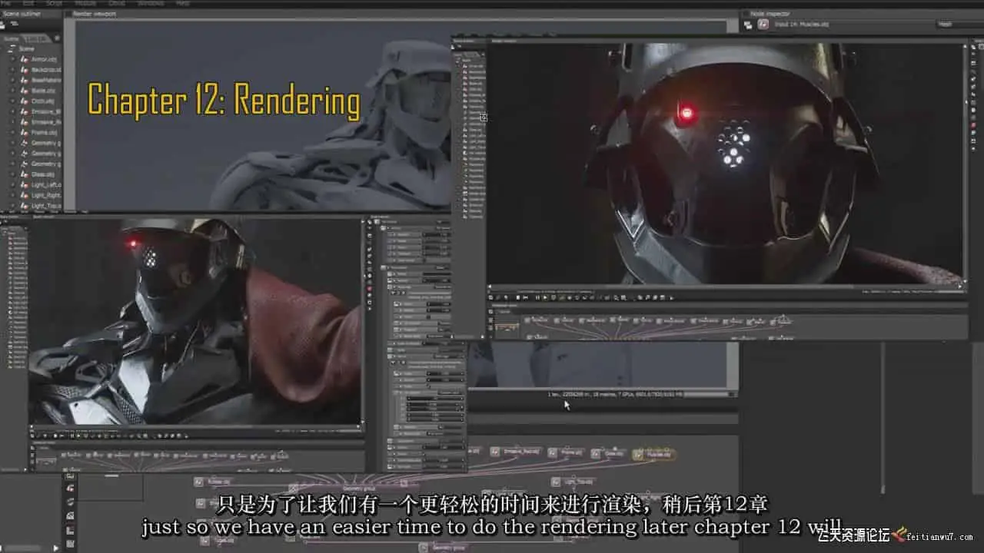The width and height of the screenshot is (984, 553).
Task: Open the Cloud menu
Action: click(116, 3)
